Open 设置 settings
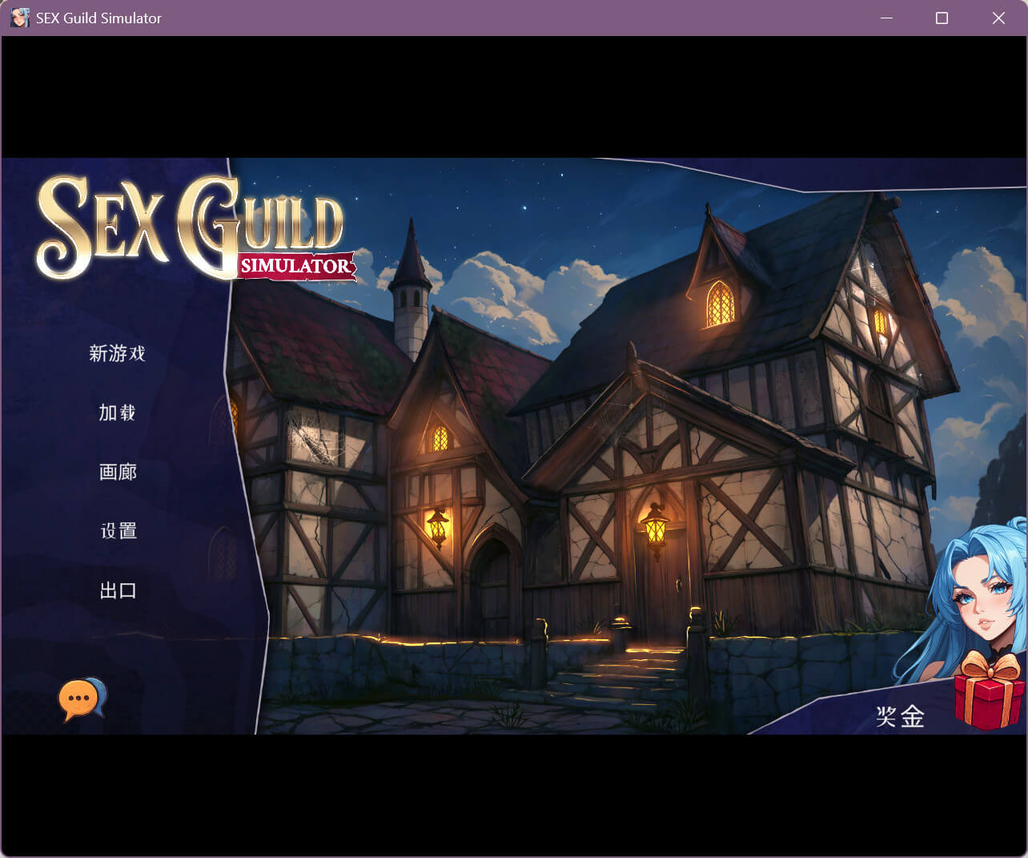Screen dimensions: 1028x858 coord(117,530)
